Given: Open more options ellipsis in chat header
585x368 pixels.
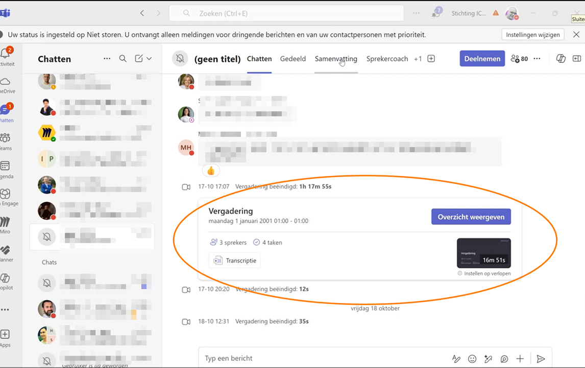Looking at the screenshot, I should 537,59.
